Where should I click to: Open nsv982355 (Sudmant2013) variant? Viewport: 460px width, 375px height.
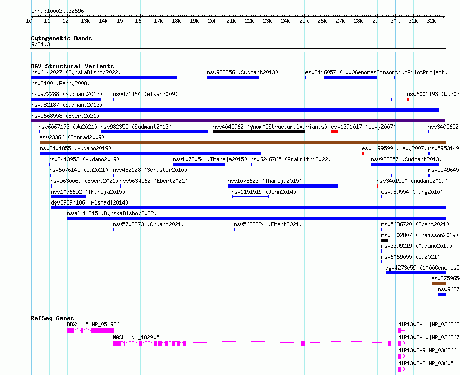point(154,132)
